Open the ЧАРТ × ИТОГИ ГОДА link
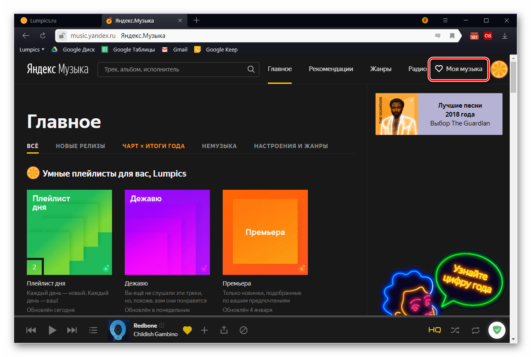Viewport: 531px width, 357px height. (153, 146)
